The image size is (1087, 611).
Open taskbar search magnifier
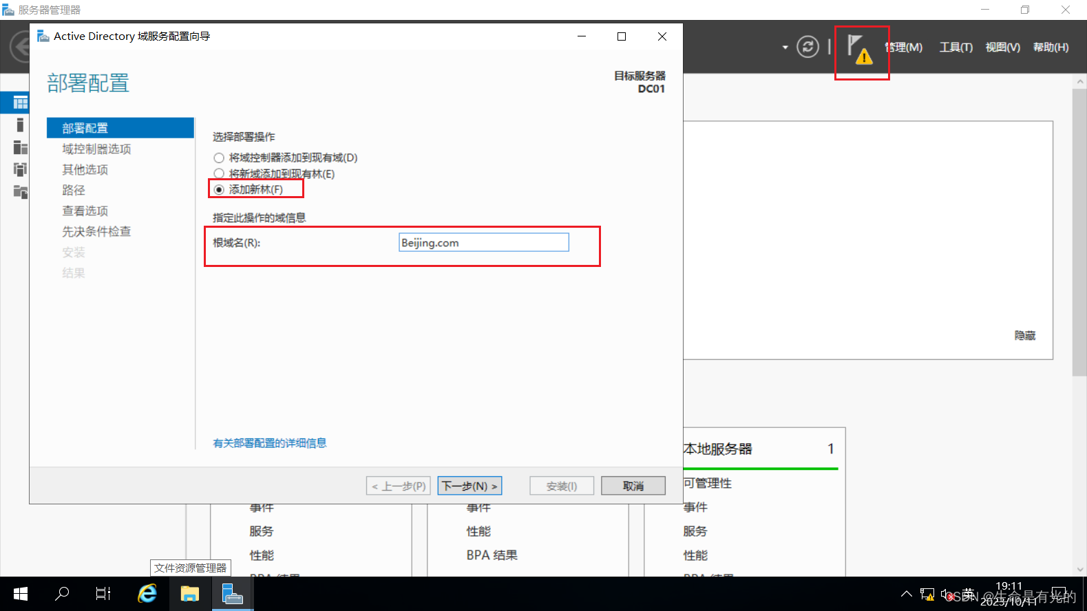62,594
